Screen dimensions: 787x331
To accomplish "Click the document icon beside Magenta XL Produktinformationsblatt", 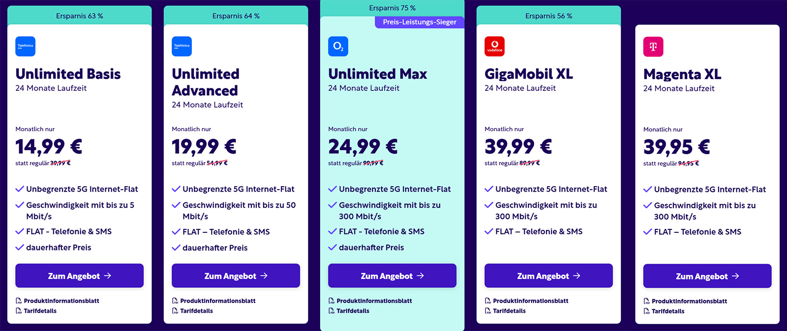I will 647,302.
